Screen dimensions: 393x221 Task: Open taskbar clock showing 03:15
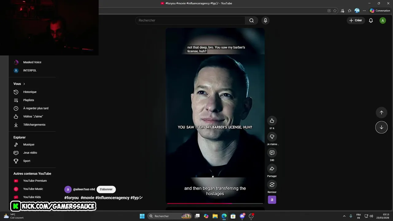tap(382, 216)
